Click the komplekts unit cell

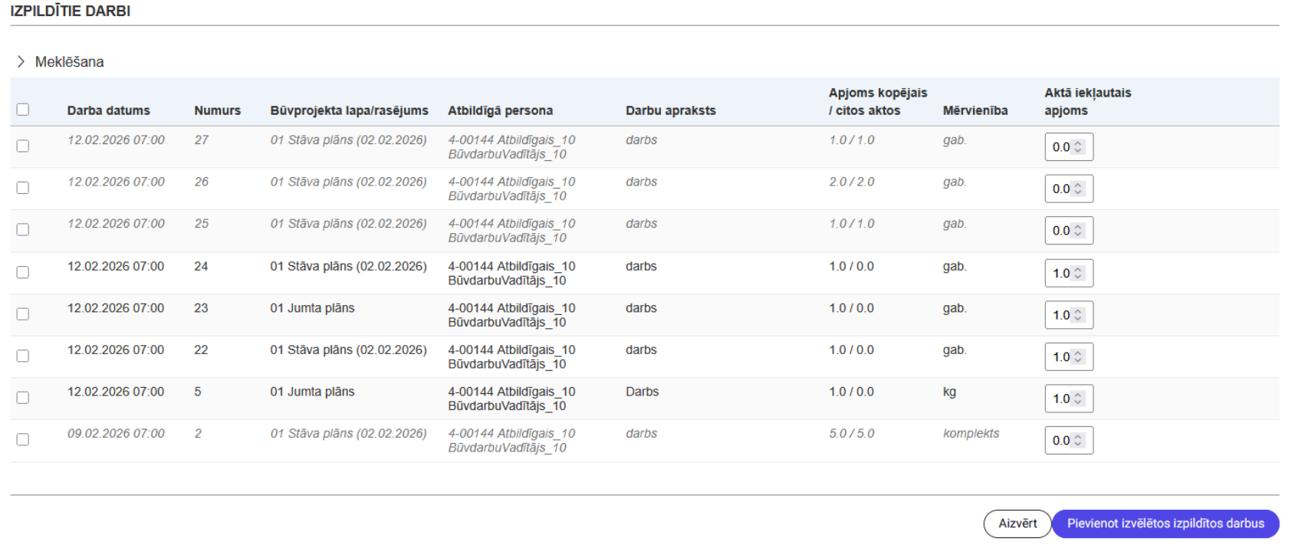pyautogui.click(x=971, y=434)
